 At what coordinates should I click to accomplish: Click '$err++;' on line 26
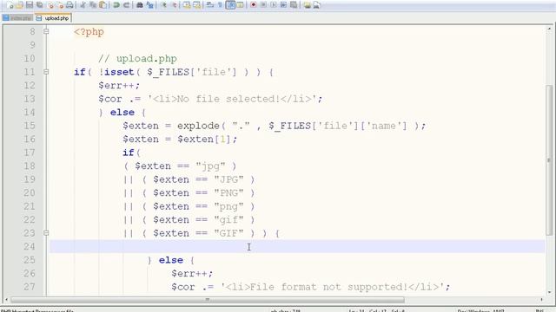[x=192, y=274]
